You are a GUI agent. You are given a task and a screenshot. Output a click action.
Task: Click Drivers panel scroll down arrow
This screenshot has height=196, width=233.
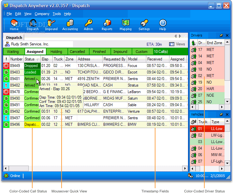(227, 102)
